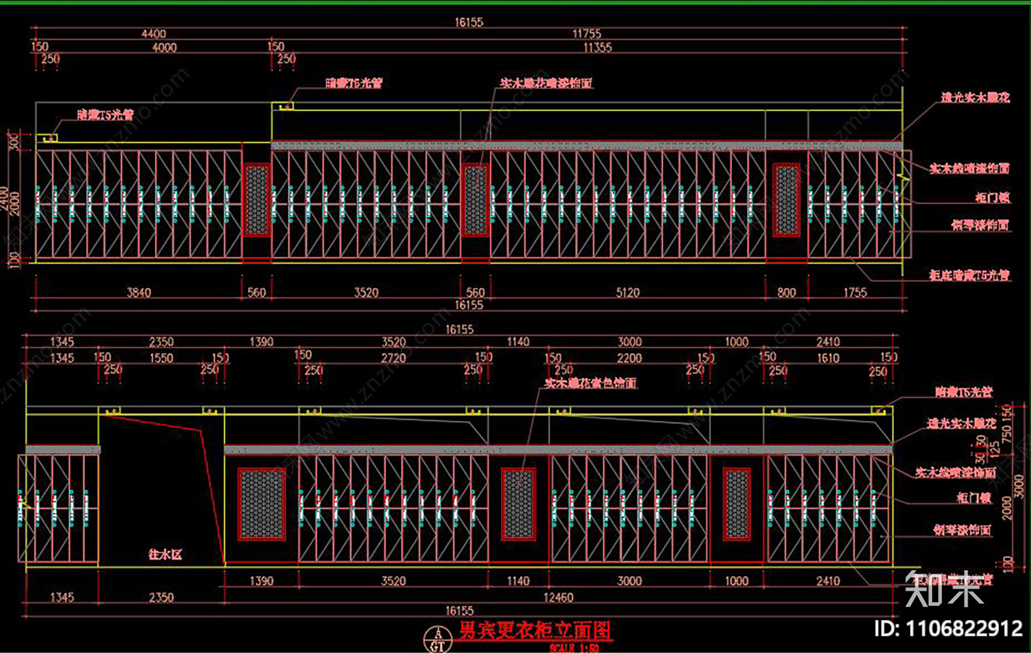
Task: Pick the 5120 dimension text
Action: (x=627, y=292)
